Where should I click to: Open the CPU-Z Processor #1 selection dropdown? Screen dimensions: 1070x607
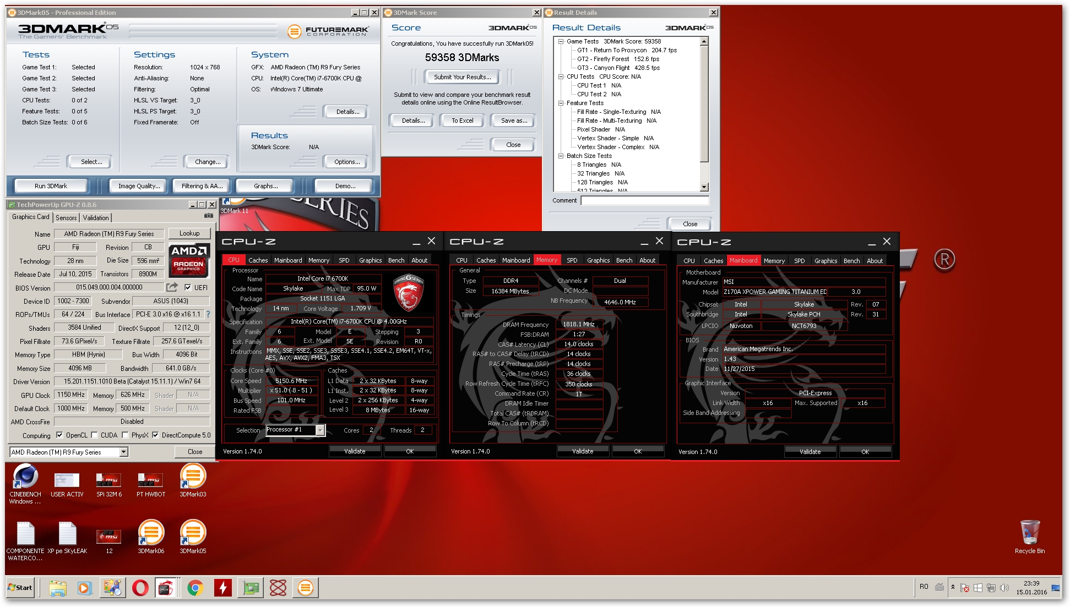coord(320,430)
